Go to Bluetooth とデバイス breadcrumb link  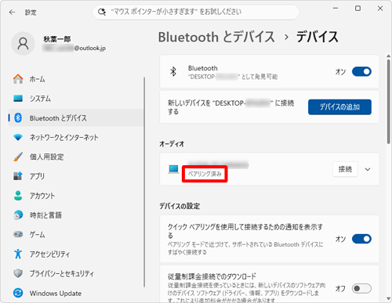(x=216, y=37)
